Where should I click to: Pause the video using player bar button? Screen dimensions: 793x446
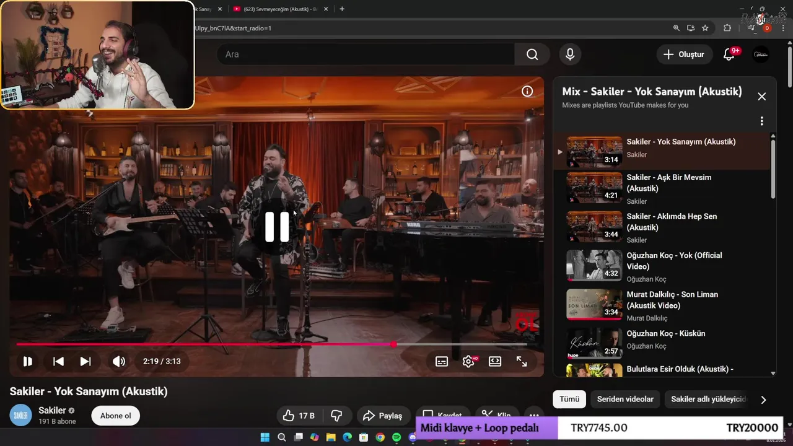[x=28, y=361]
